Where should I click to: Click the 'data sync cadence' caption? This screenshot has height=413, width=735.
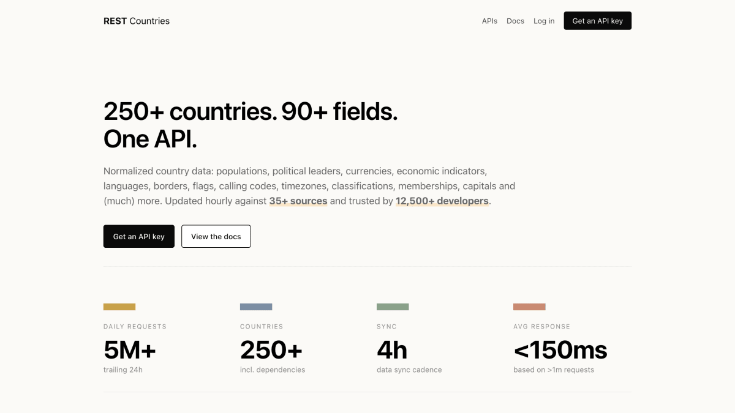[409, 370]
